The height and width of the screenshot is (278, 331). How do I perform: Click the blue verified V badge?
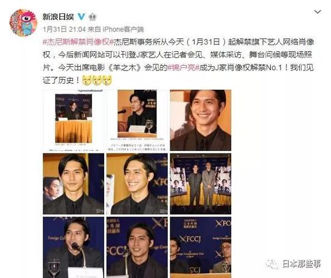(x=82, y=17)
